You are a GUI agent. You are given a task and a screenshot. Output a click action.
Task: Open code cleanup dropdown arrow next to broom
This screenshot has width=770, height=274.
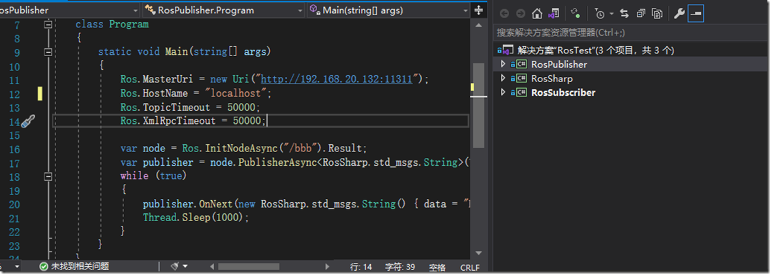point(185,267)
